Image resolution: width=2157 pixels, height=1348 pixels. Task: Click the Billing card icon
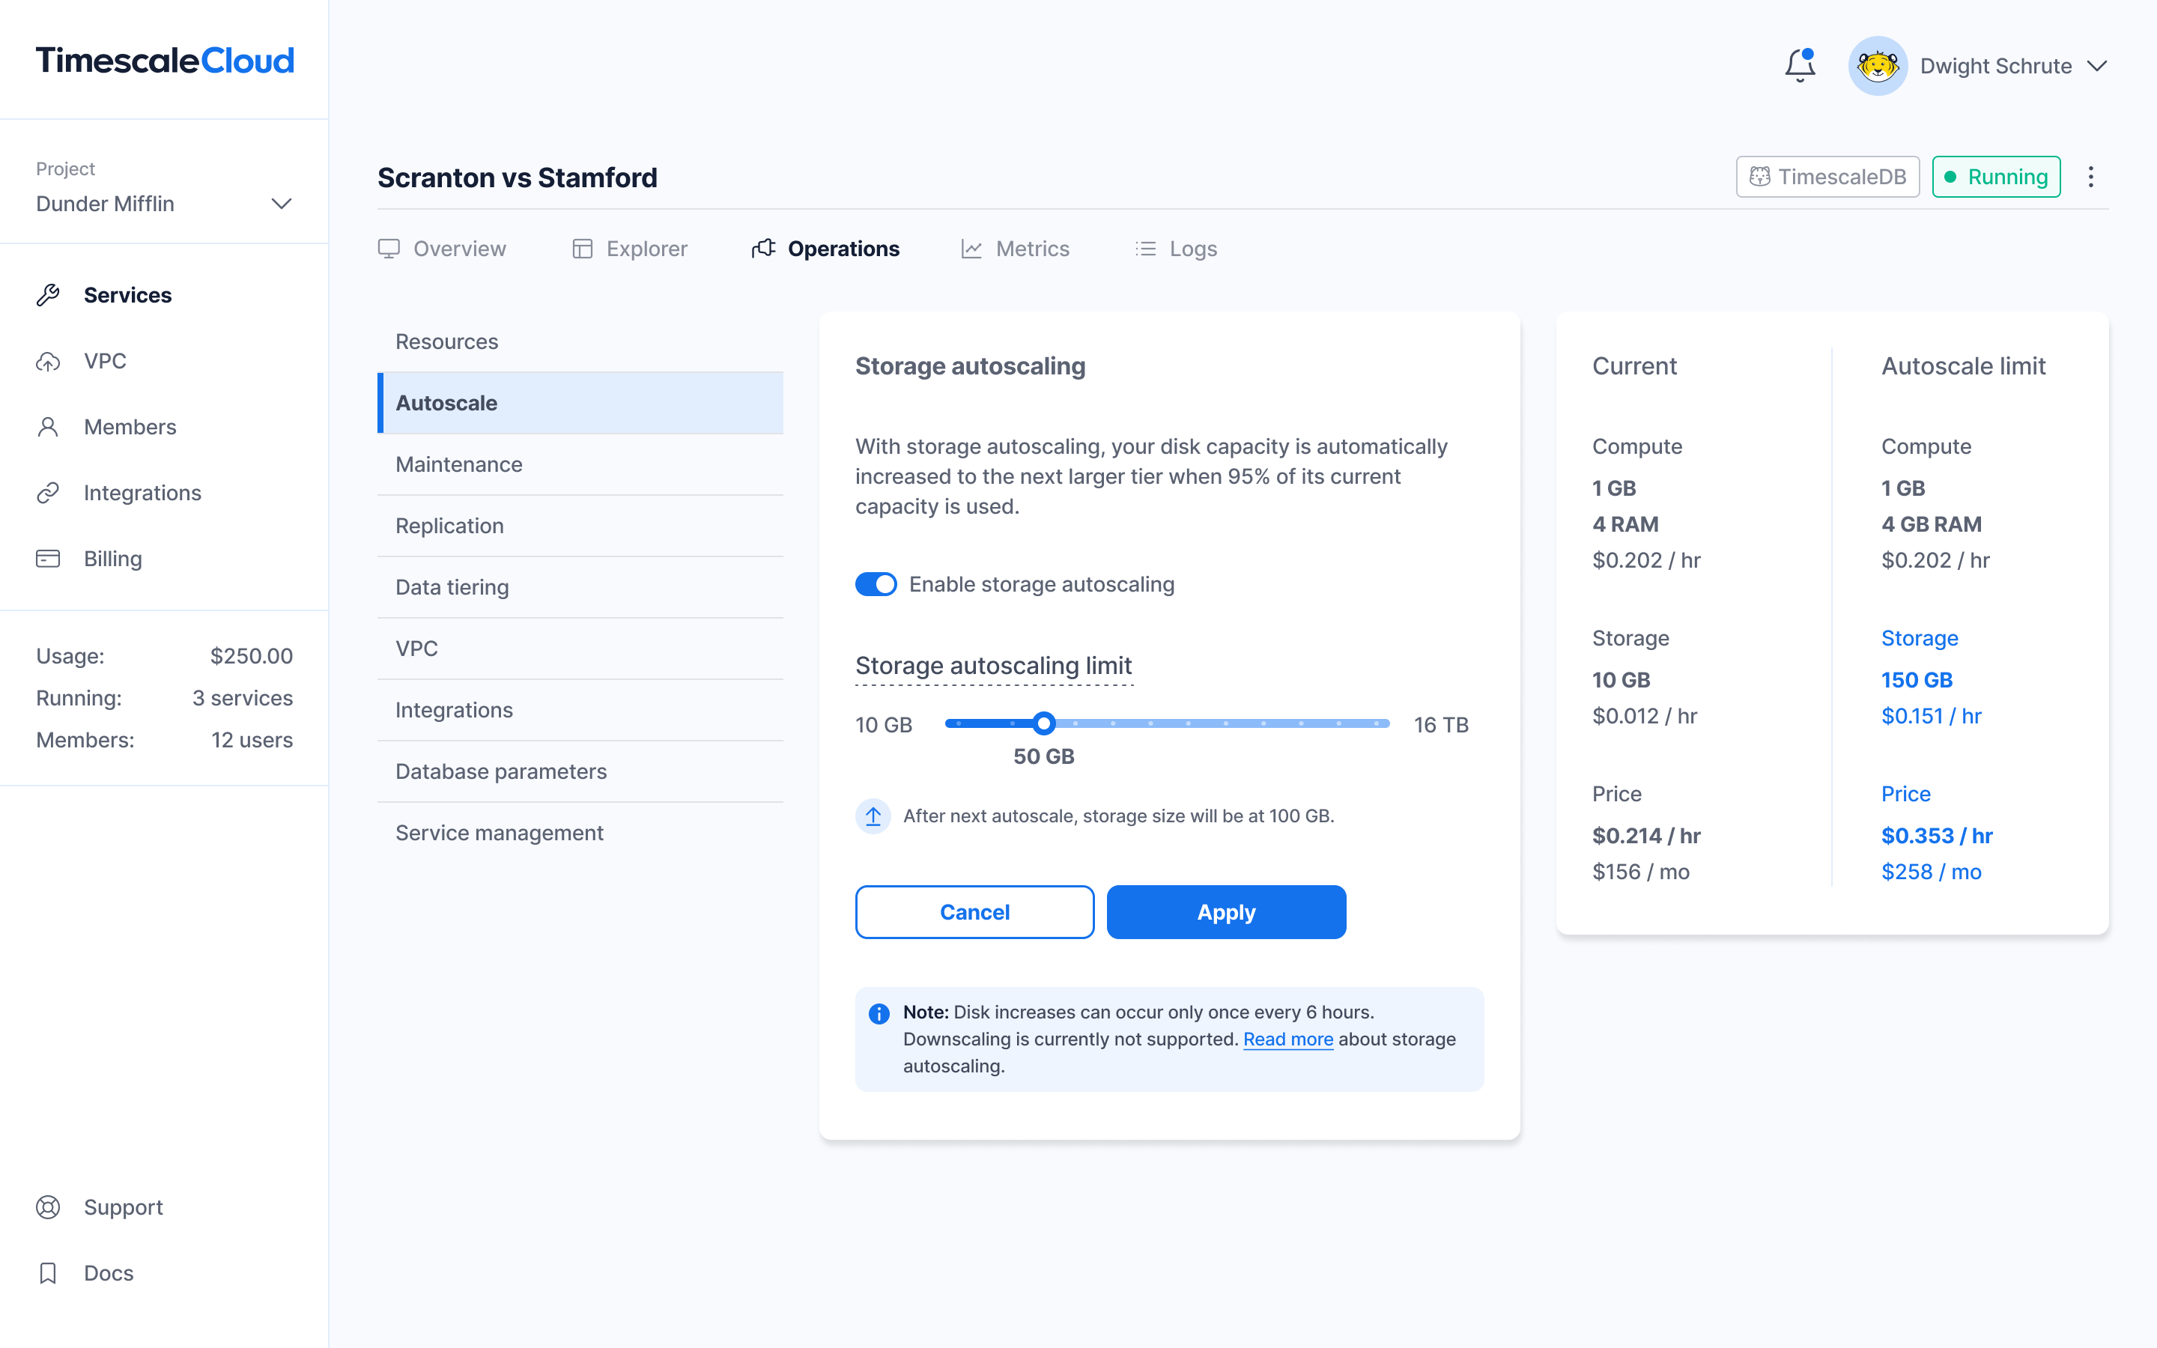48,559
